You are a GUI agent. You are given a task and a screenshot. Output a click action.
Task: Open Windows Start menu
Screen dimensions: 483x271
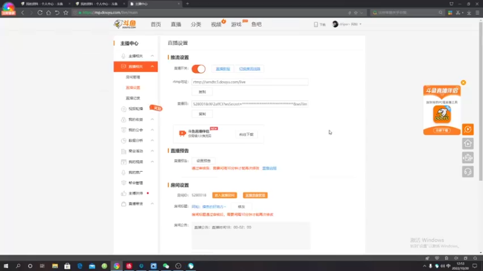point(6,266)
